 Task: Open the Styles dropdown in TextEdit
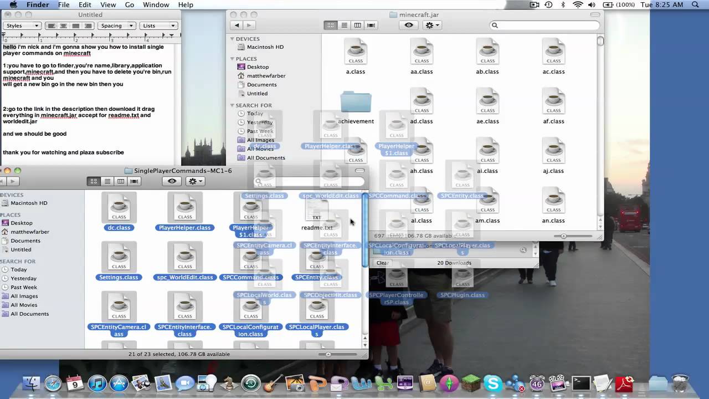[22, 25]
